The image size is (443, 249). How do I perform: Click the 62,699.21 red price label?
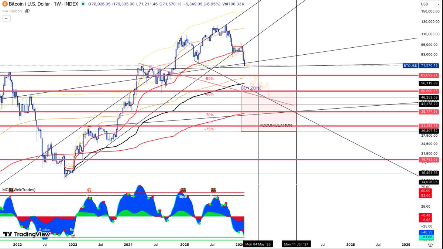click(x=429, y=75)
